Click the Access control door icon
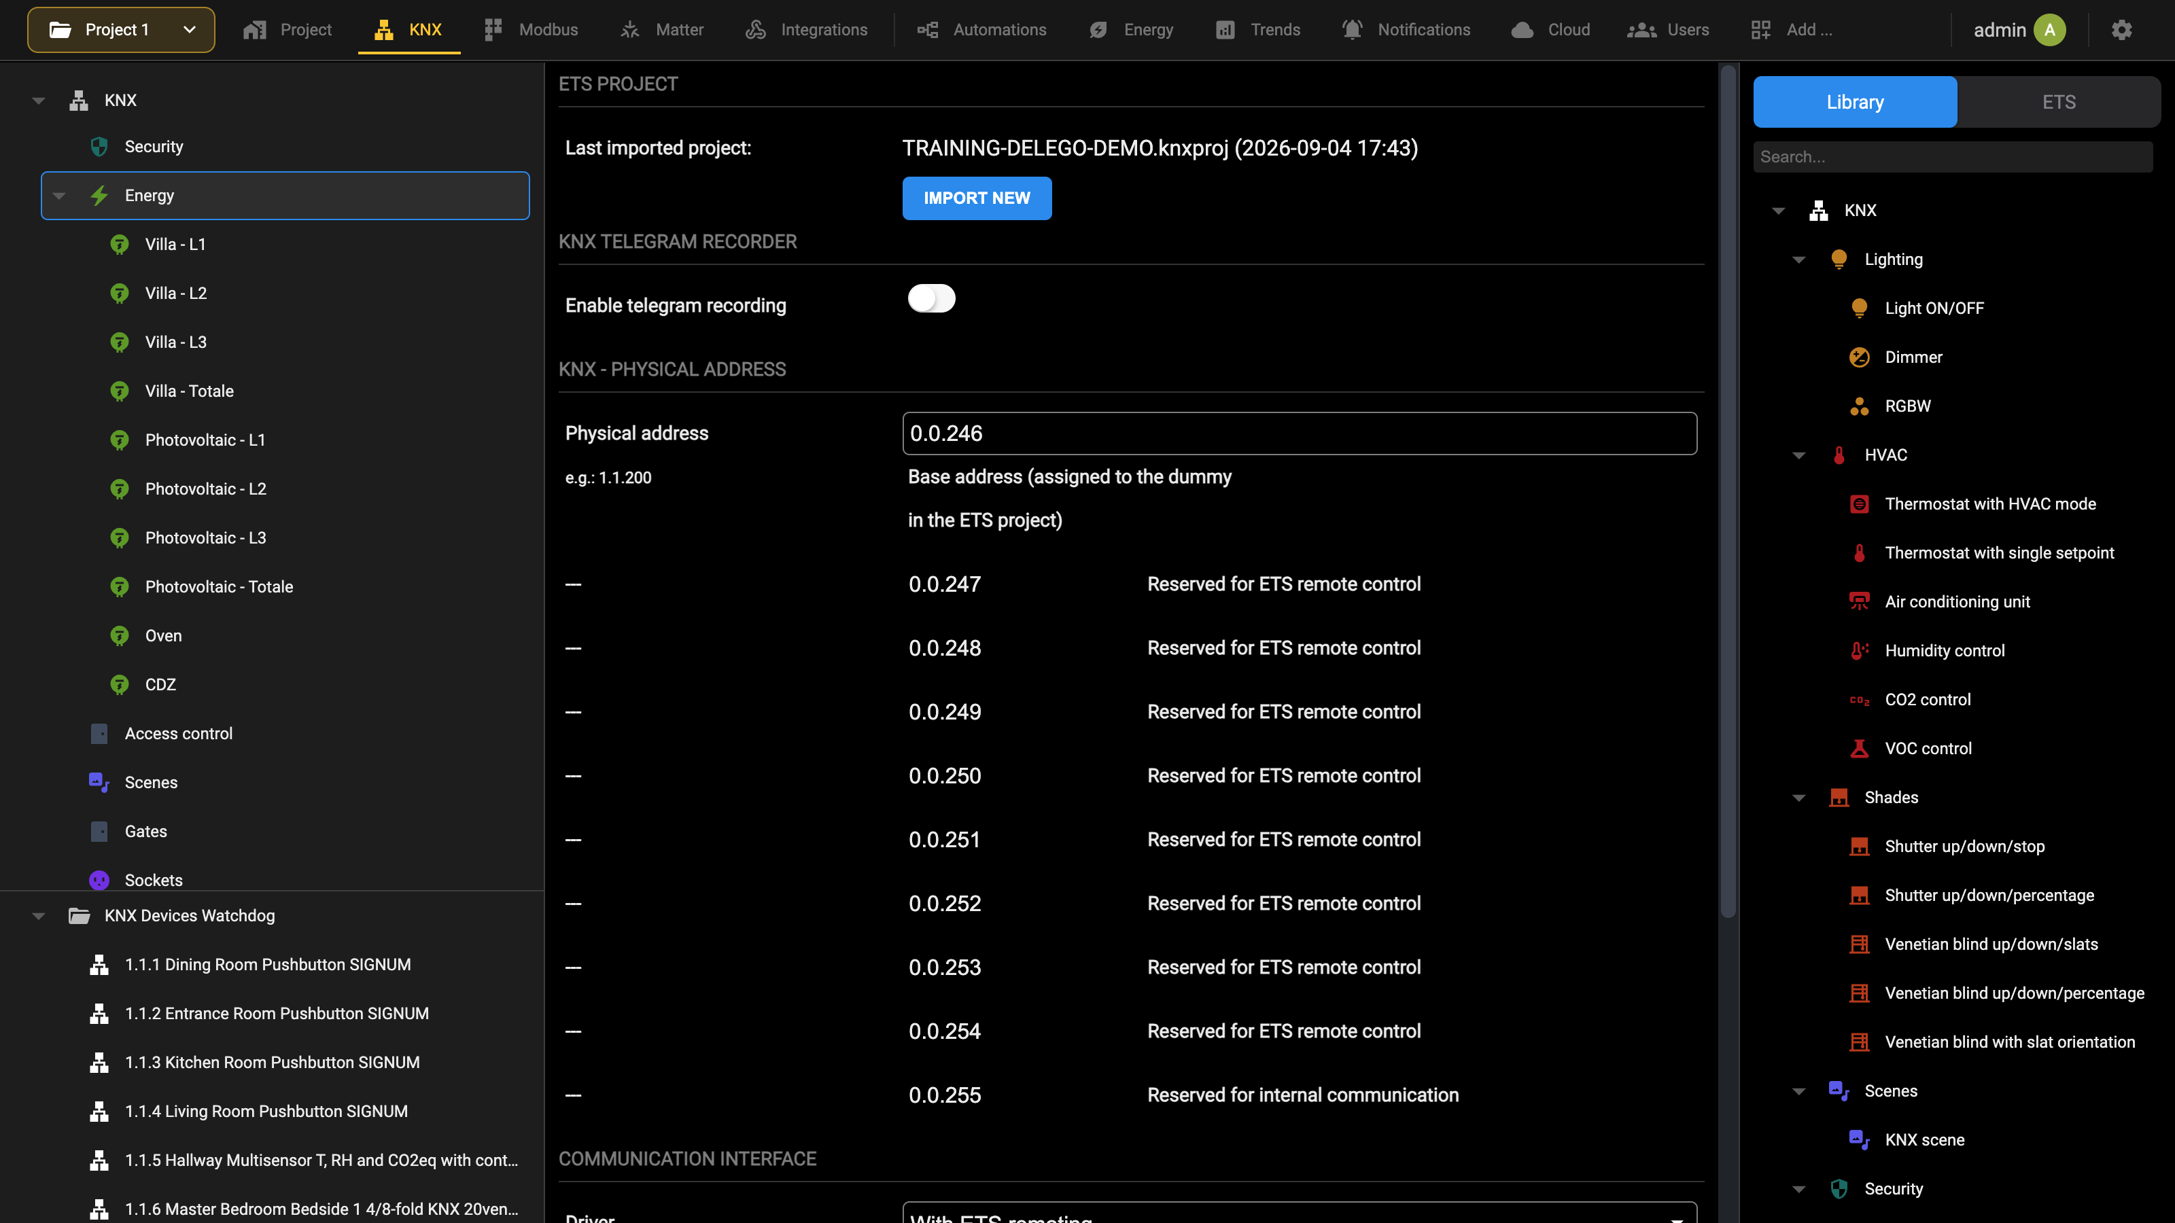2175x1223 pixels. (x=99, y=734)
